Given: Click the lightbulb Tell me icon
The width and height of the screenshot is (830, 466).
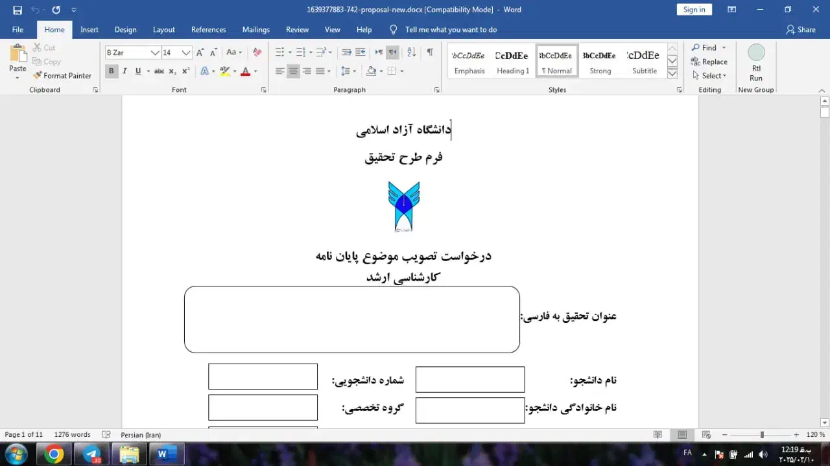Looking at the screenshot, I should tap(393, 30).
